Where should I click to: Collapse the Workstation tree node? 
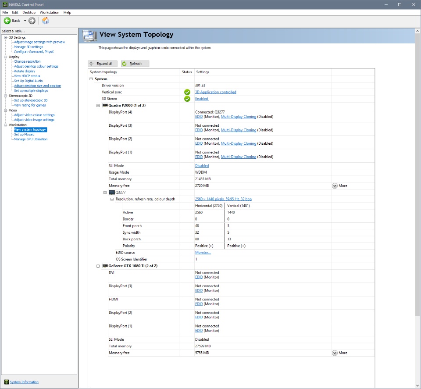[x=6, y=125]
